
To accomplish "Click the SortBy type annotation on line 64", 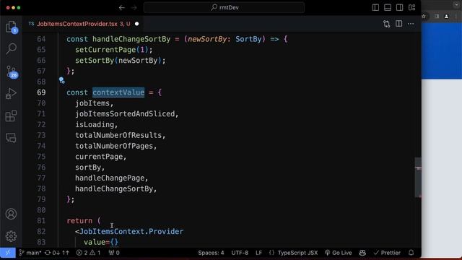I will pyautogui.click(x=248, y=39).
